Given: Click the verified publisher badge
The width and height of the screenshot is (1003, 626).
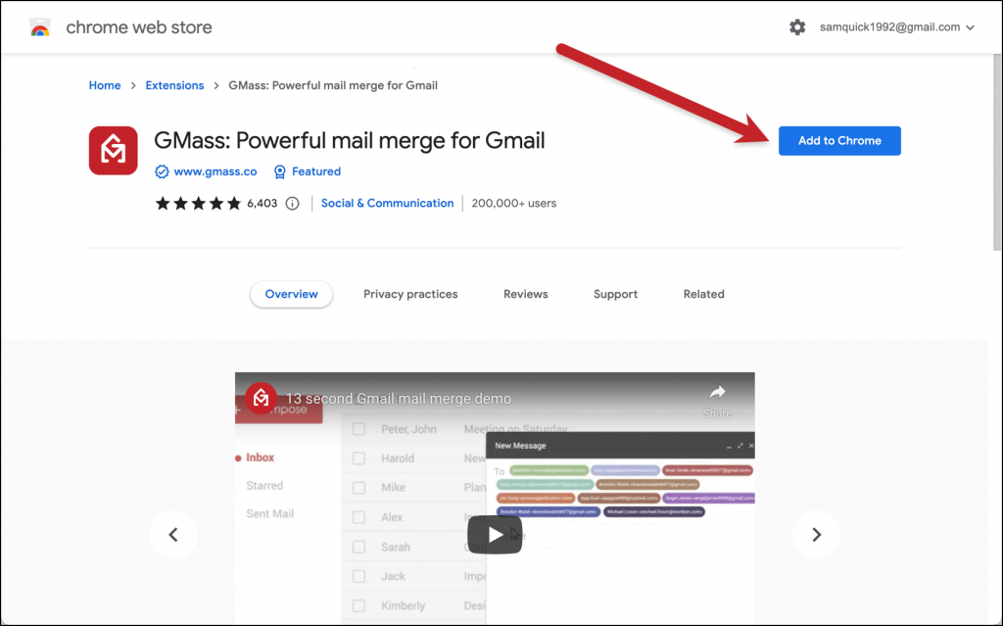Looking at the screenshot, I should click(x=161, y=171).
